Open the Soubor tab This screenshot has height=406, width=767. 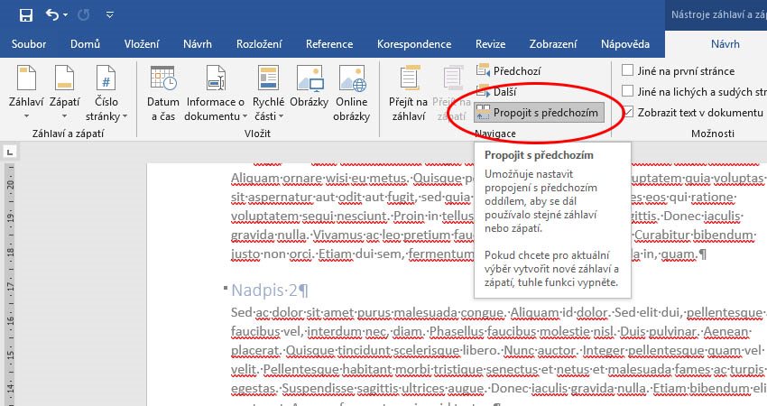pos(29,44)
